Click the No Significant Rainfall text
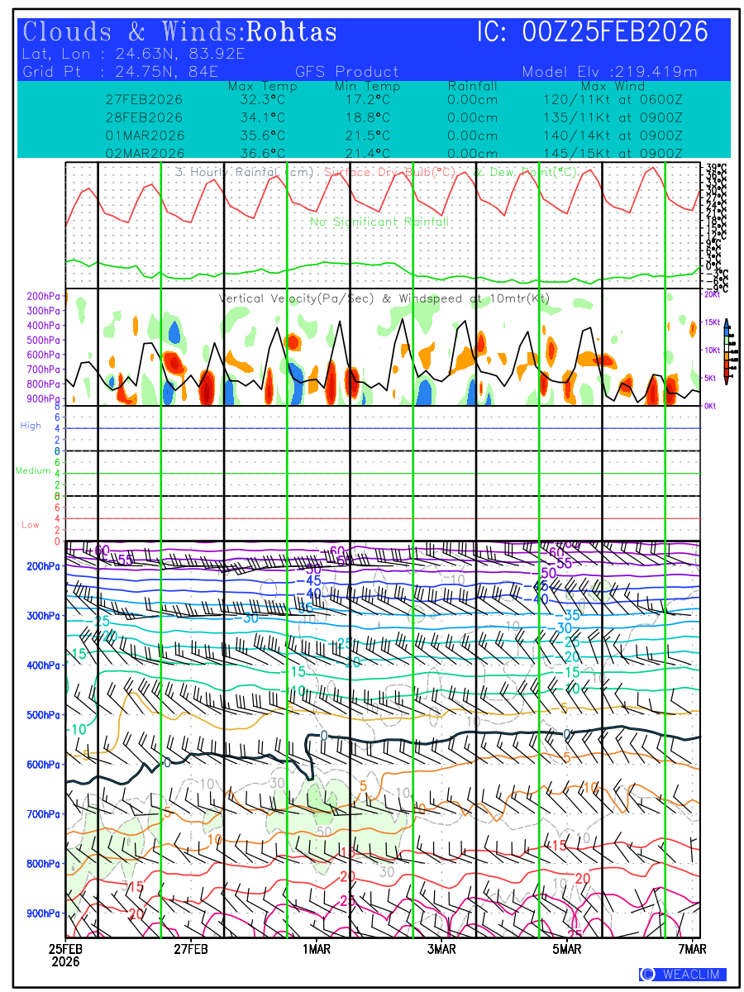744x992 pixels. (x=379, y=222)
